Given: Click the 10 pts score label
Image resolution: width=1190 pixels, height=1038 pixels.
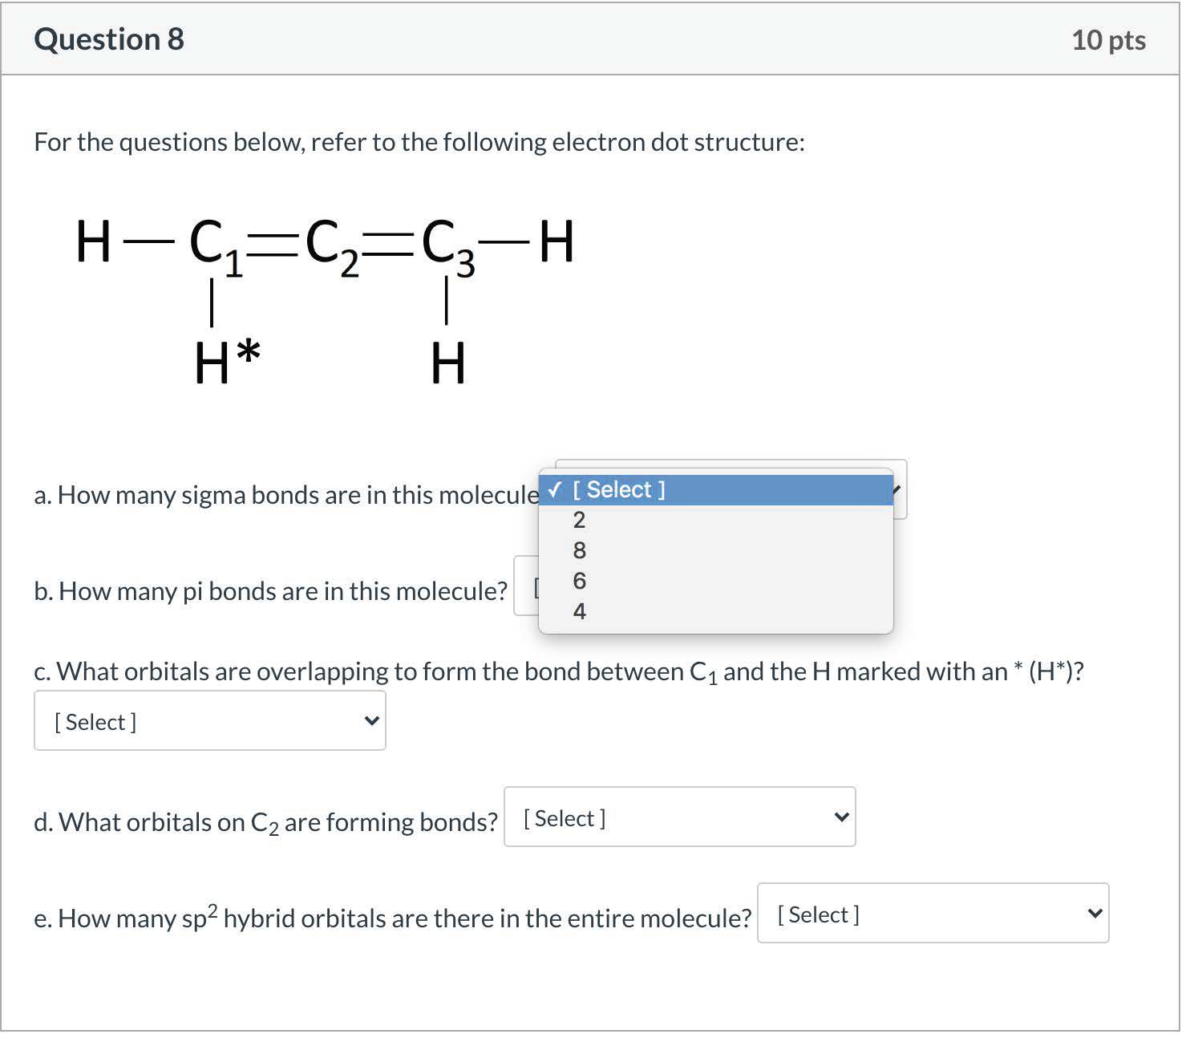Looking at the screenshot, I should coord(1107,40).
